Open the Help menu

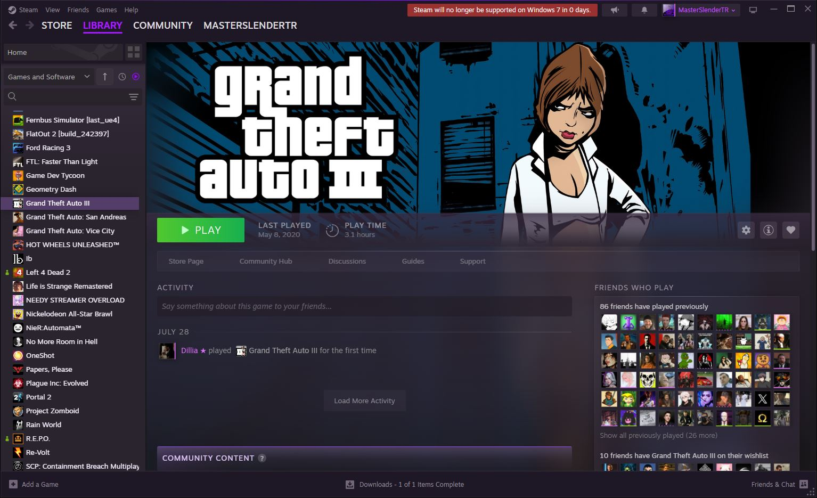pyautogui.click(x=131, y=10)
